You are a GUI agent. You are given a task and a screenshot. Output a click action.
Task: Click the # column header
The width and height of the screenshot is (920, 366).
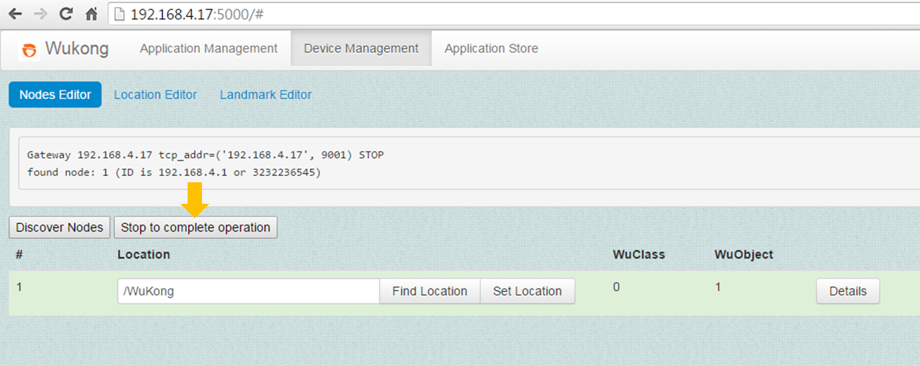click(19, 255)
